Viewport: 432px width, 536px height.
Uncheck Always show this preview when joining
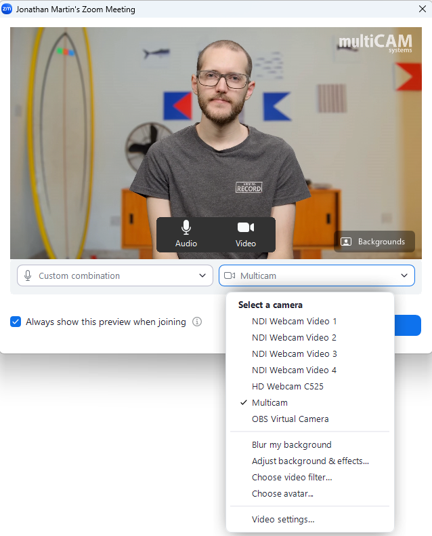point(16,322)
